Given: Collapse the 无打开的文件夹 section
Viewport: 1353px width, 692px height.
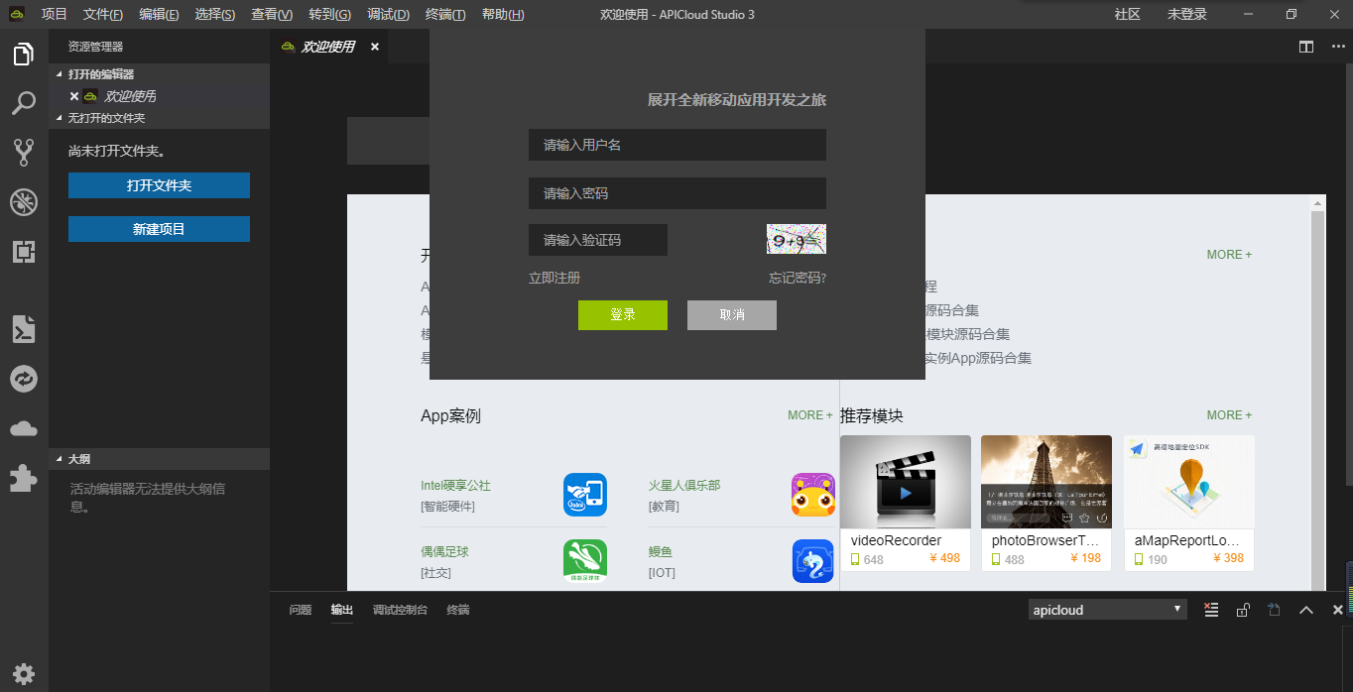Looking at the screenshot, I should coord(159,118).
